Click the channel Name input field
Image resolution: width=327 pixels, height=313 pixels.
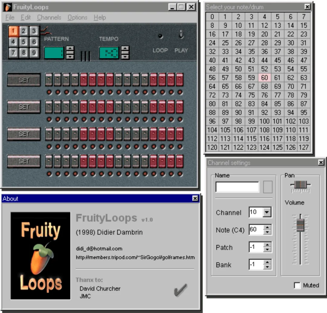(238, 187)
